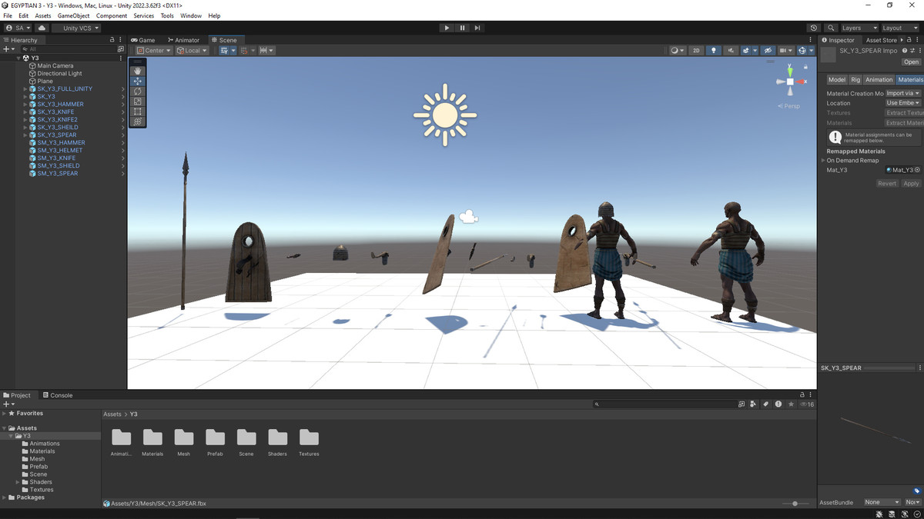Select the Rotate tool in Scene toolbar
The height and width of the screenshot is (519, 924).
tap(138, 91)
